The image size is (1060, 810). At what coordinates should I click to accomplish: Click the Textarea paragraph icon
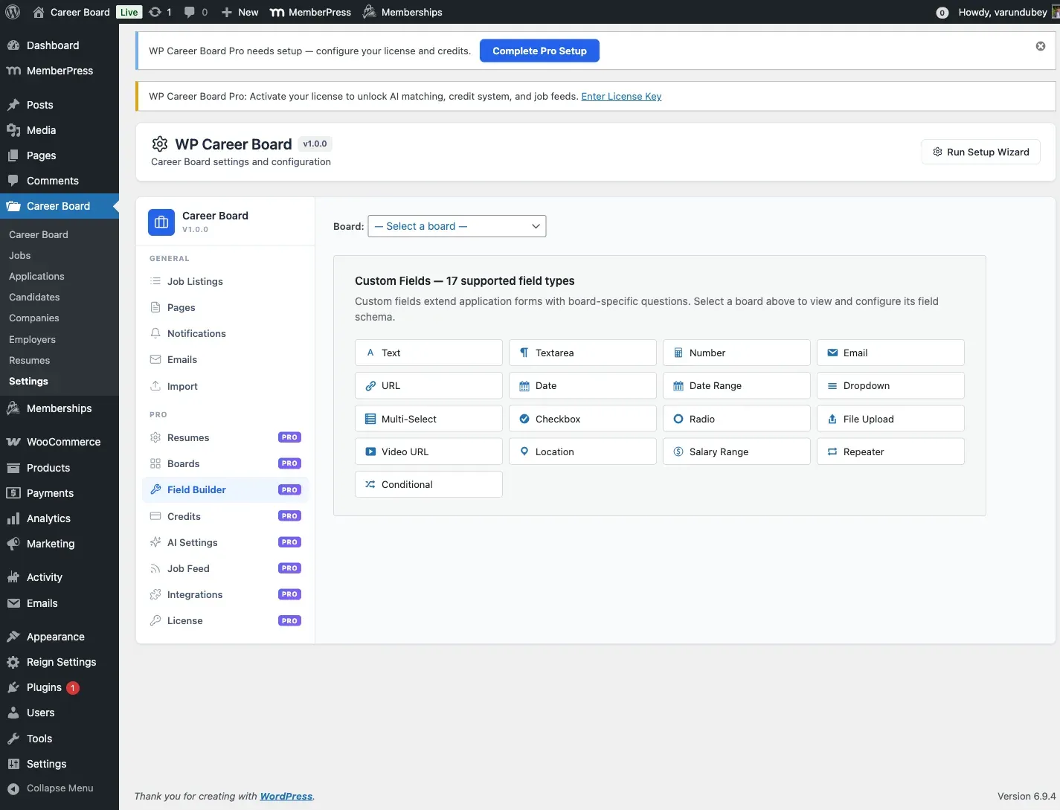[x=524, y=353]
